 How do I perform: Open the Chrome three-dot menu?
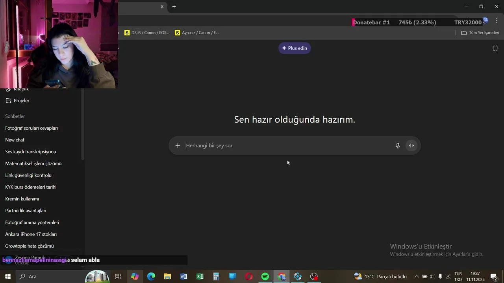point(497,20)
